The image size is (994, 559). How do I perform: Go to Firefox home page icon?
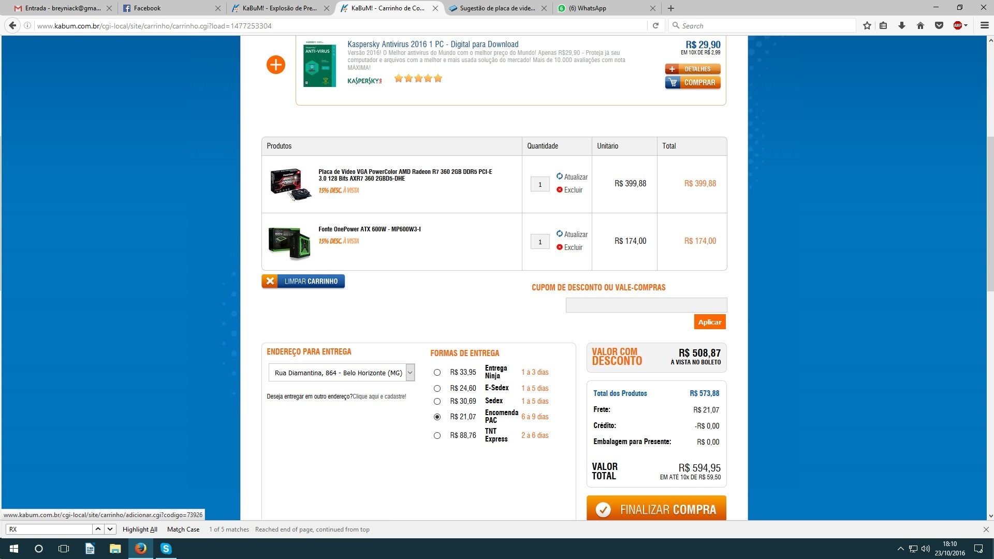coord(920,25)
